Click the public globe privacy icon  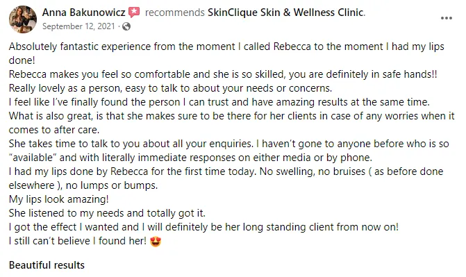(x=126, y=26)
